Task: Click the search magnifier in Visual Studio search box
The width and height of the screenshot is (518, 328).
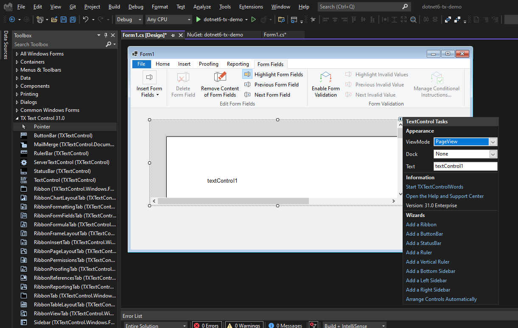Action: click(405, 7)
